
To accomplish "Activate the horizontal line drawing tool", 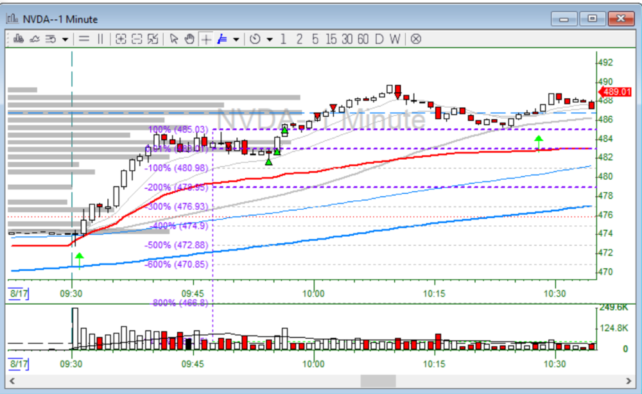I will click(85, 39).
